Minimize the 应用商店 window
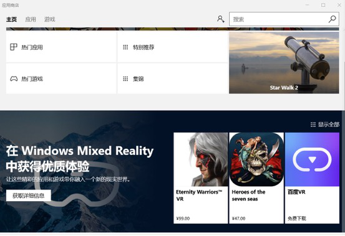This screenshot has height=236, width=345. tap(308, 5)
